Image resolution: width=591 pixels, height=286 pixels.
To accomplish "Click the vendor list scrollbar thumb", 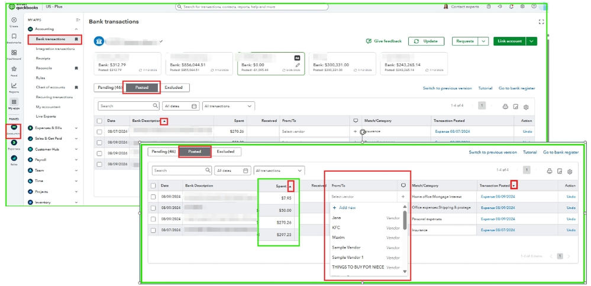I will coord(405,220).
